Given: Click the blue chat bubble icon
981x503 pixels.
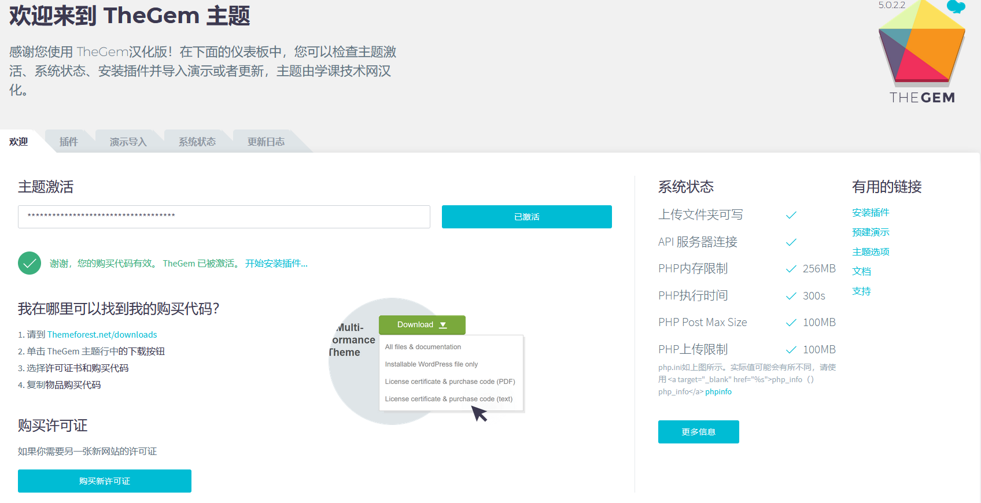Looking at the screenshot, I should [x=956, y=6].
